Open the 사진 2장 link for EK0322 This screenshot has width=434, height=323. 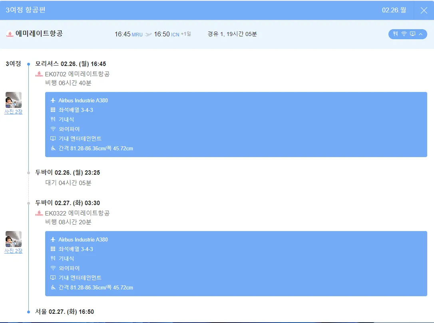13,251
